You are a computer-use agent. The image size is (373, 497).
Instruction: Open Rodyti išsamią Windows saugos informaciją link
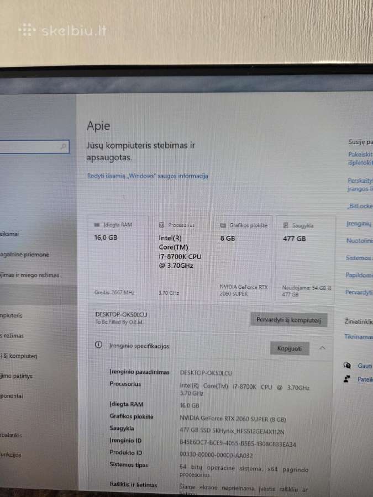coord(148,176)
